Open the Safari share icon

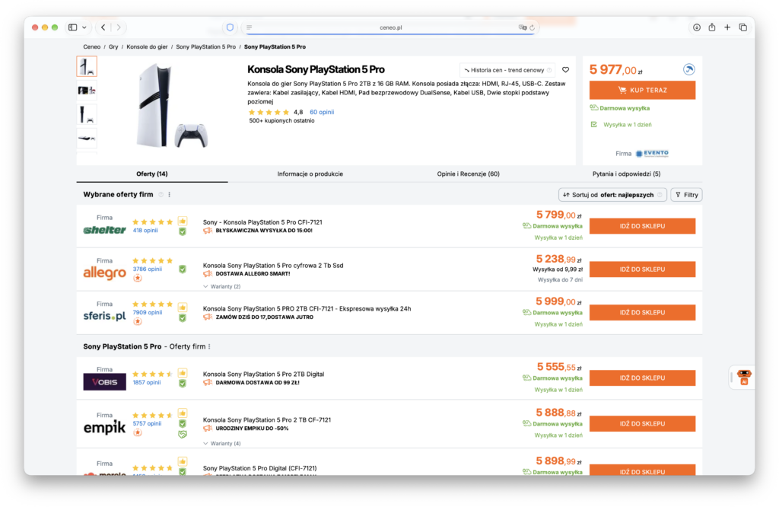(712, 27)
